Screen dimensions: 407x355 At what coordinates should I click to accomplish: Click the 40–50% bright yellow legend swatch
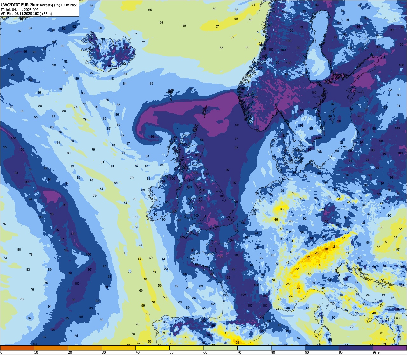pos(153,348)
